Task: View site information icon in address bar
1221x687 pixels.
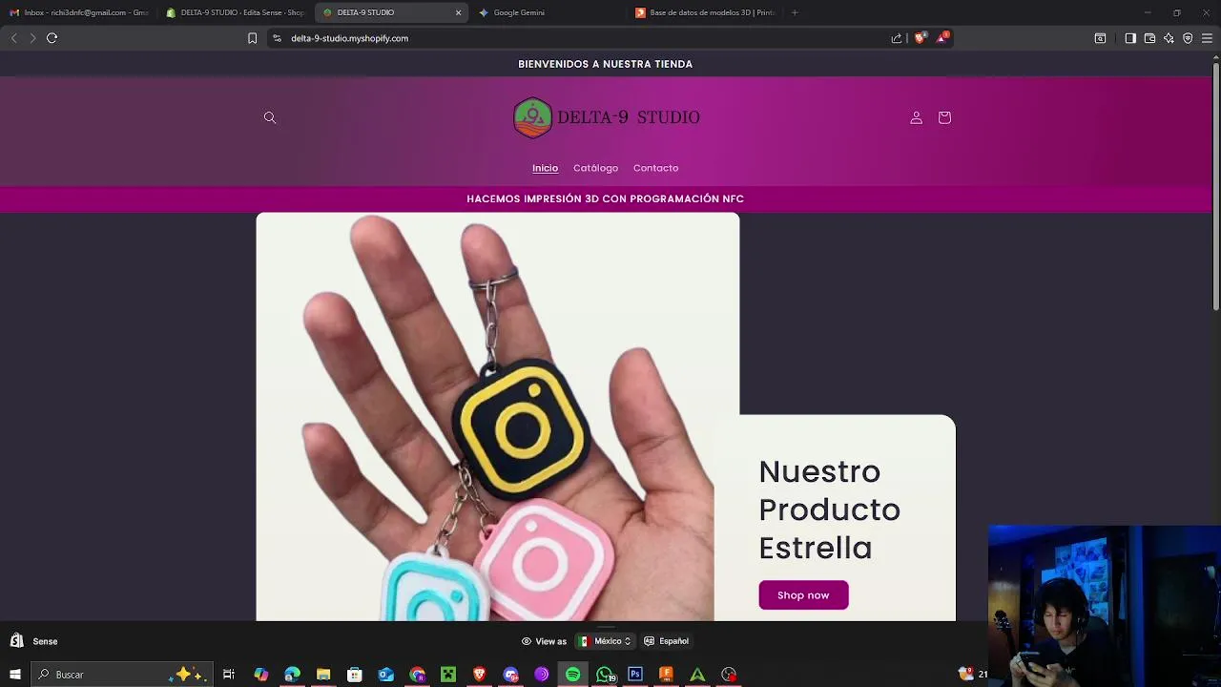Action: [x=277, y=38]
